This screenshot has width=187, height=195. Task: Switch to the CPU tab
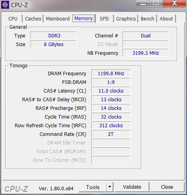pos(13,19)
